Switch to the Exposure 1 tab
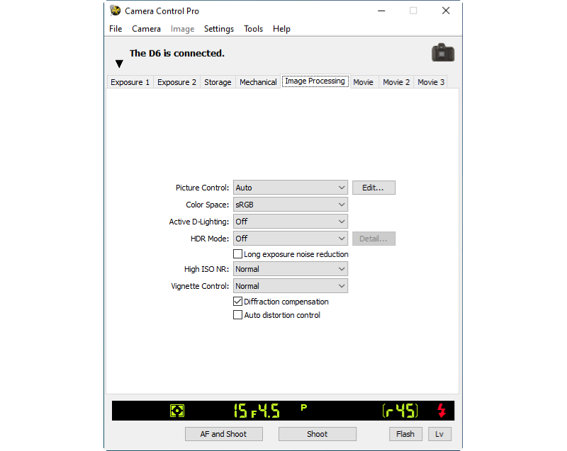567x451 pixels. coord(130,82)
